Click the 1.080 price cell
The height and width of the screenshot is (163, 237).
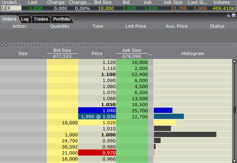pos(97,86)
